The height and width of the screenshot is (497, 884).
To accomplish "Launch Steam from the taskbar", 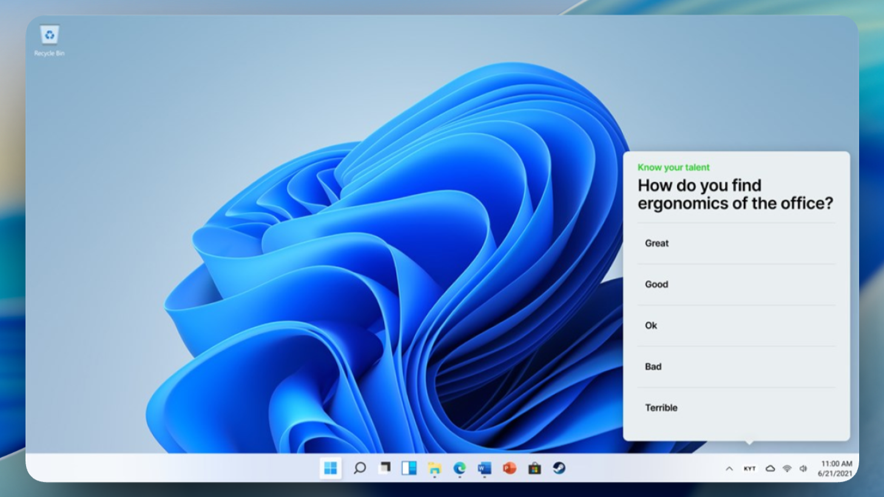I will [x=559, y=468].
